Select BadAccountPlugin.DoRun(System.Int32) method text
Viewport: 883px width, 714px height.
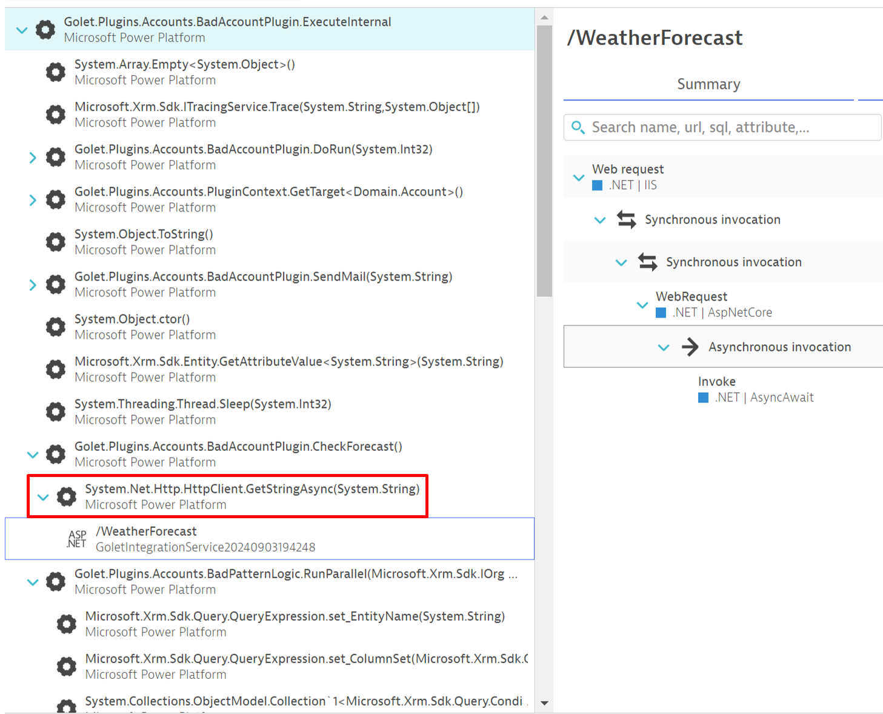coord(253,149)
